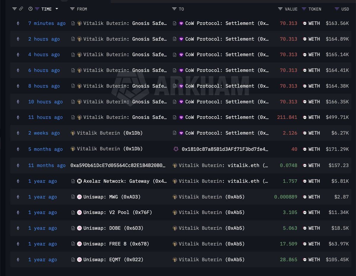Open the chain filter icon in header
This screenshot has width=356, height=276.
[14, 9]
